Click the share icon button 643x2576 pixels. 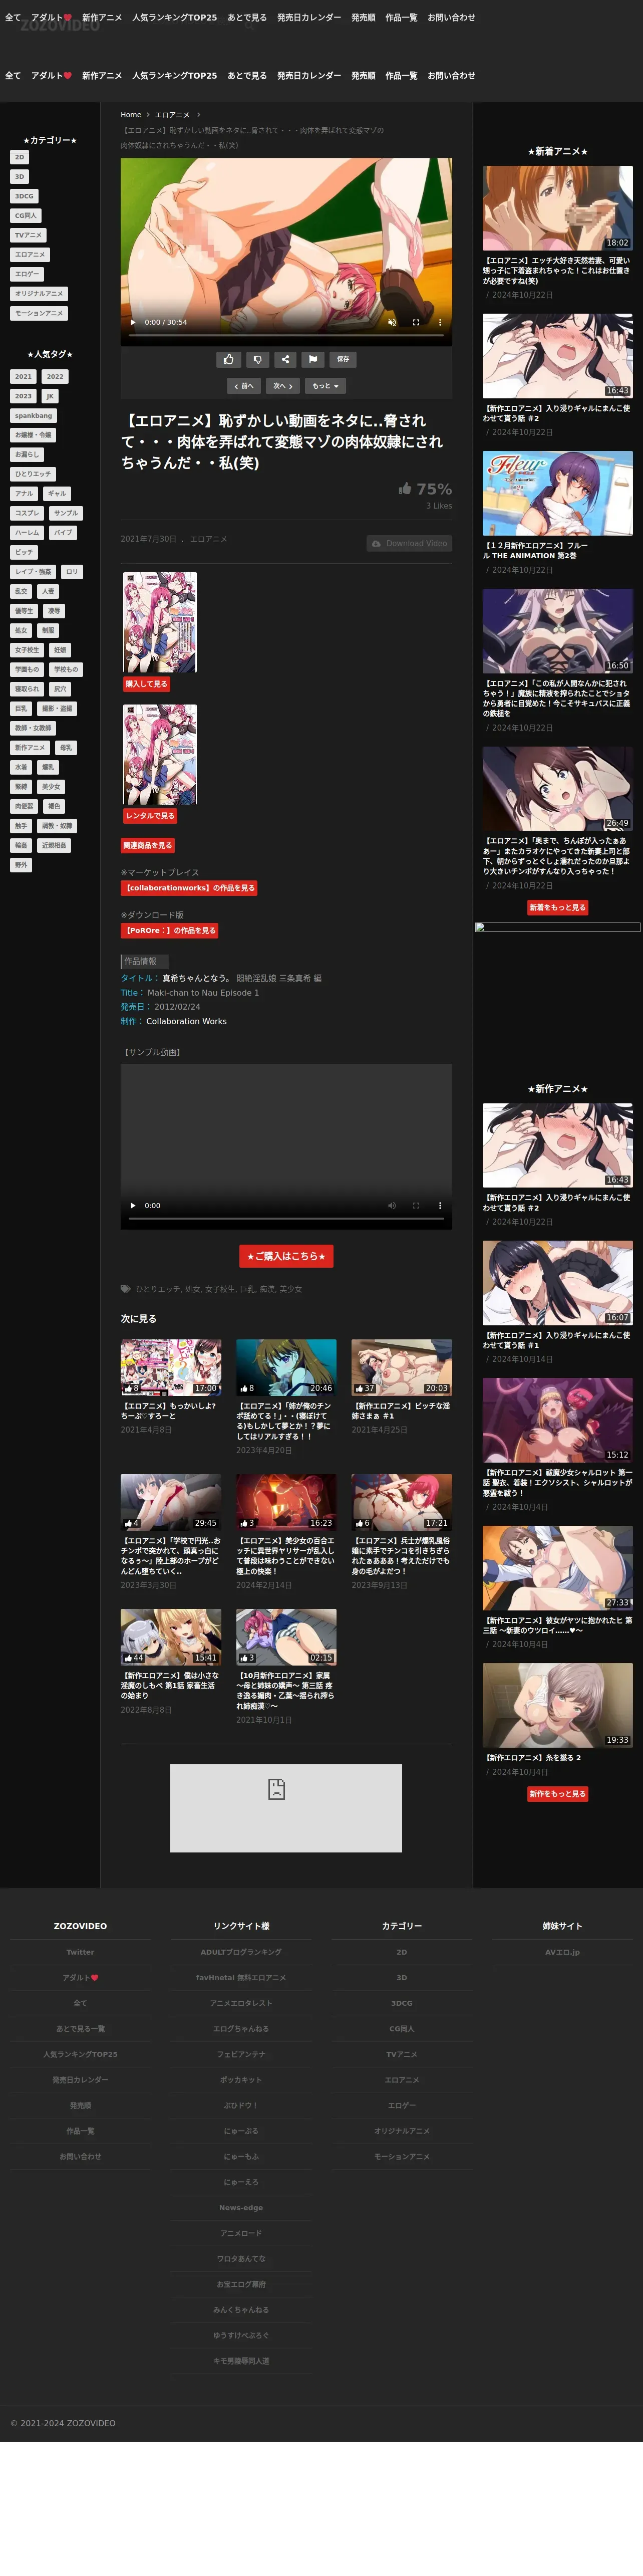point(285,359)
